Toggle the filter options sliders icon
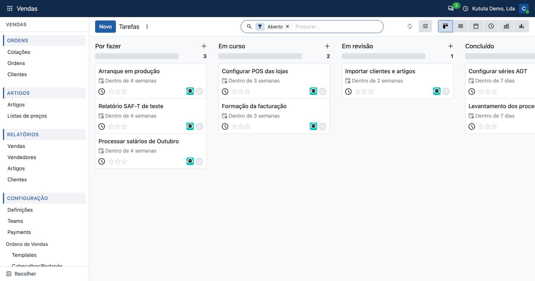 click(x=425, y=26)
